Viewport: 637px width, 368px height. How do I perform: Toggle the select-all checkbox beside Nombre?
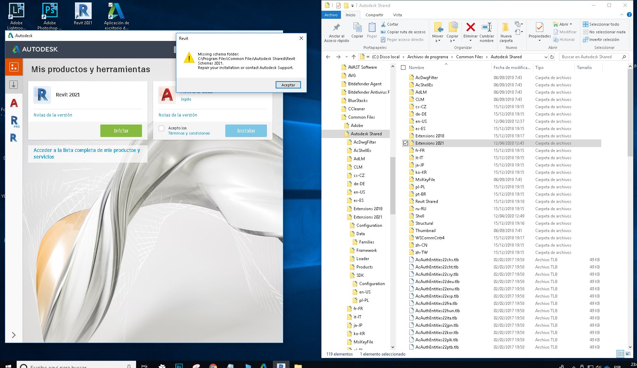(x=403, y=68)
